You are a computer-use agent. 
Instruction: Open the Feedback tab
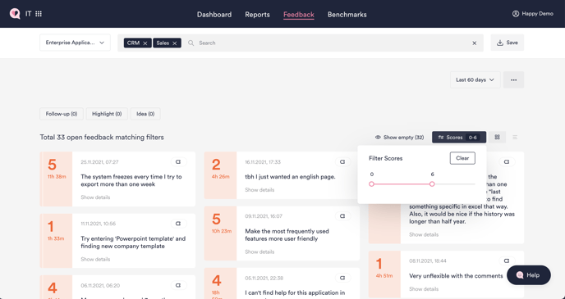pos(299,15)
